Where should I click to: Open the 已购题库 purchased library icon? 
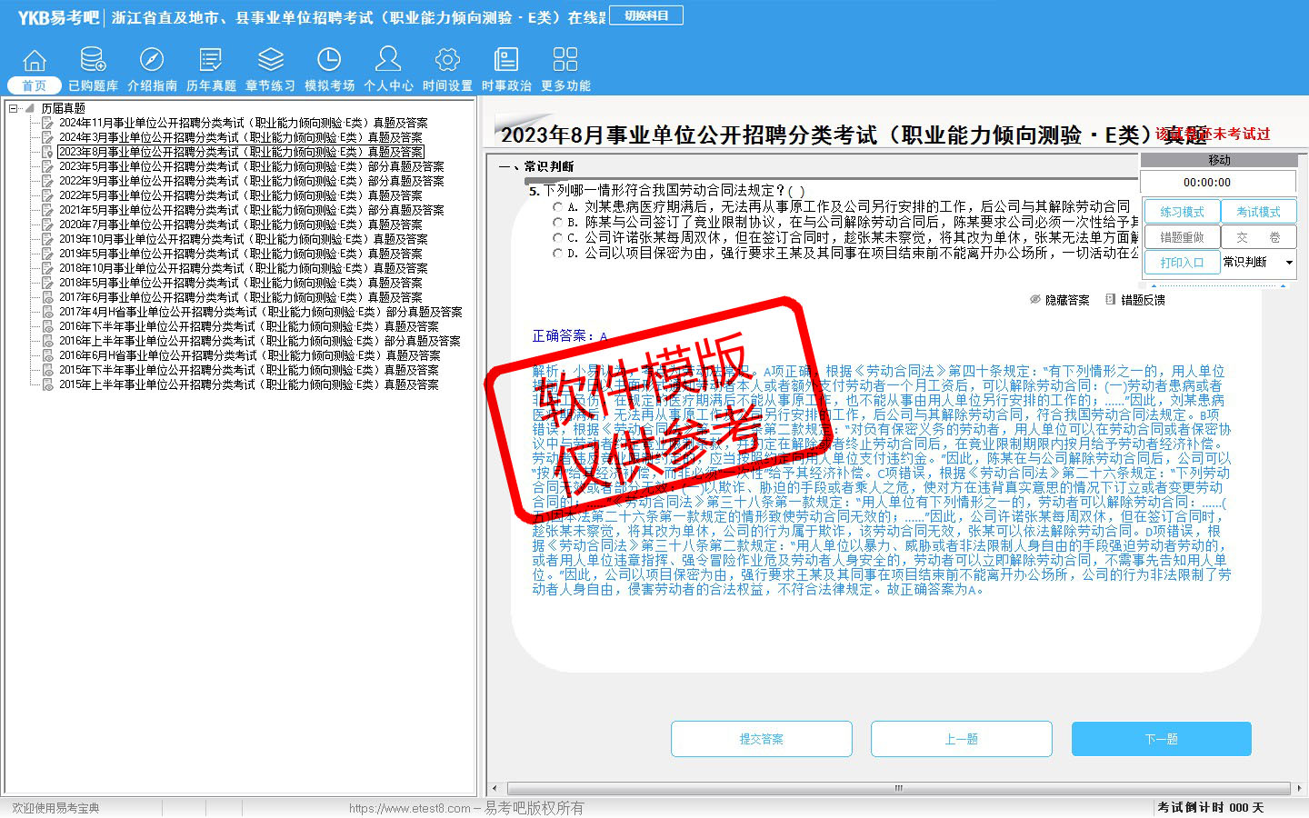[x=93, y=61]
